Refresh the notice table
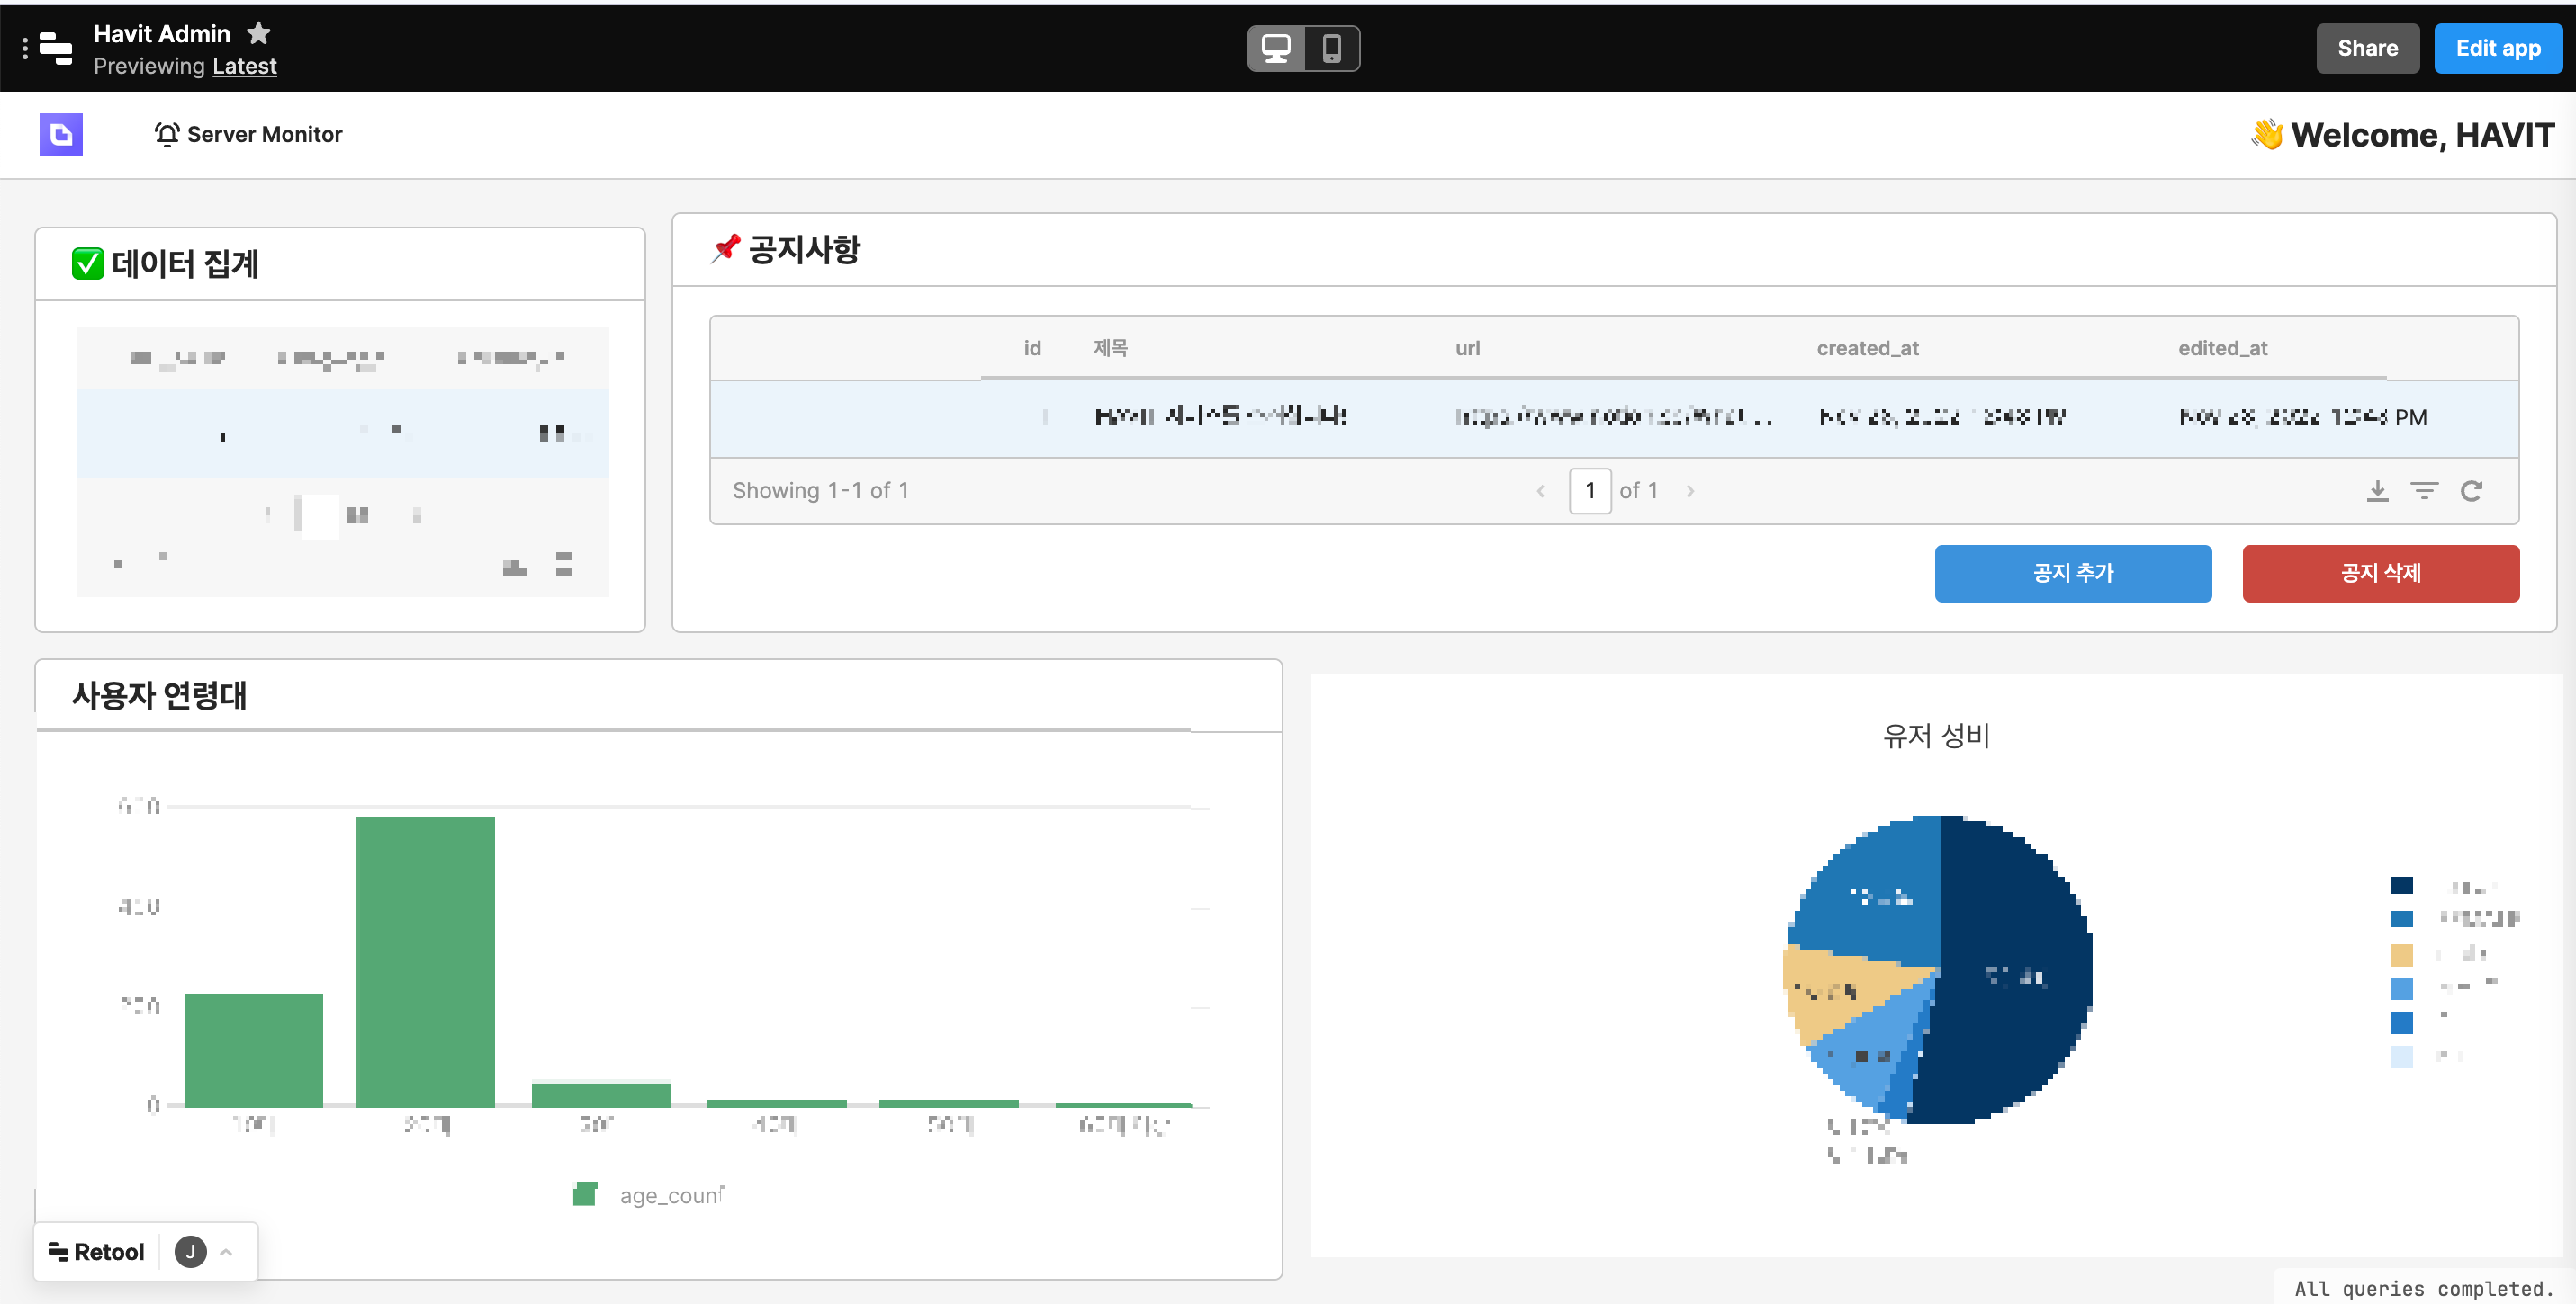This screenshot has height=1304, width=2576. click(2471, 491)
